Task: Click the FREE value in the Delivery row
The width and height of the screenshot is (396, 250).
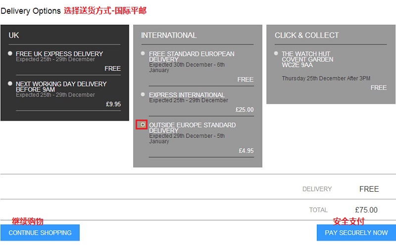Action: pyautogui.click(x=369, y=189)
